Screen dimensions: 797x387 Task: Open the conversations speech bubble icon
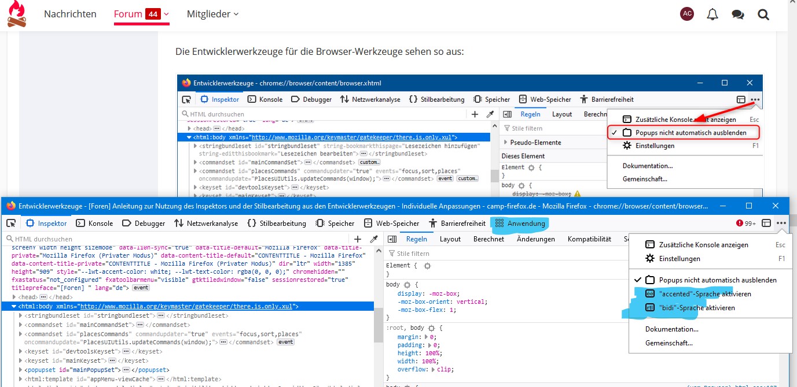[x=737, y=14]
